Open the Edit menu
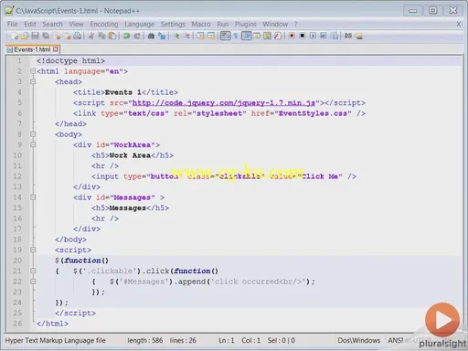 click(30, 24)
